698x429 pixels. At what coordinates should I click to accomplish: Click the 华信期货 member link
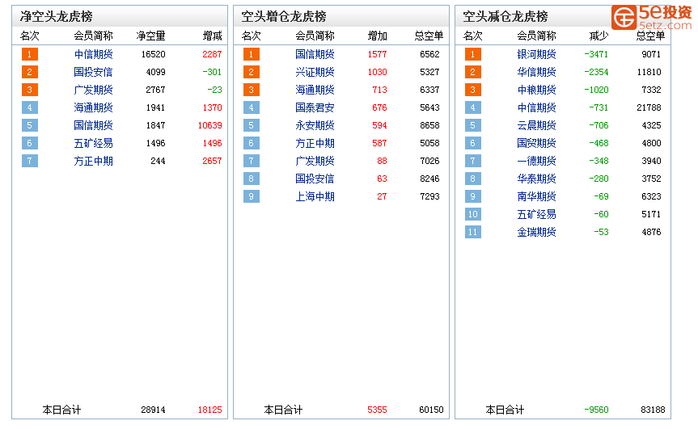(x=537, y=72)
